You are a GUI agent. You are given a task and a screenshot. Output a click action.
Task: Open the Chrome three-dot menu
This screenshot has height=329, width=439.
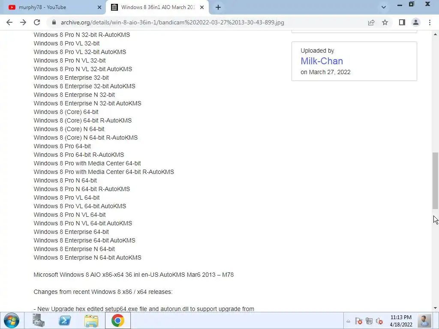430,22
